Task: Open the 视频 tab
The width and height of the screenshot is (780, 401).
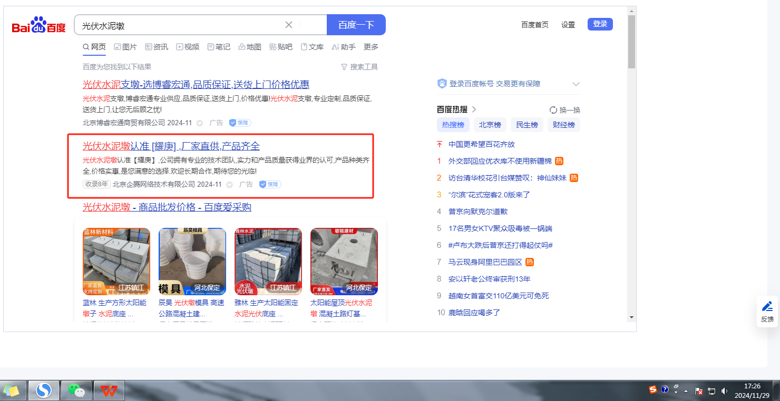Action: (188, 47)
